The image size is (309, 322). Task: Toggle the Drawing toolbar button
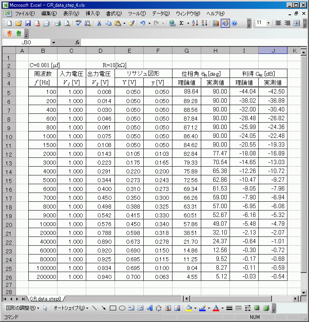coord(225,23)
